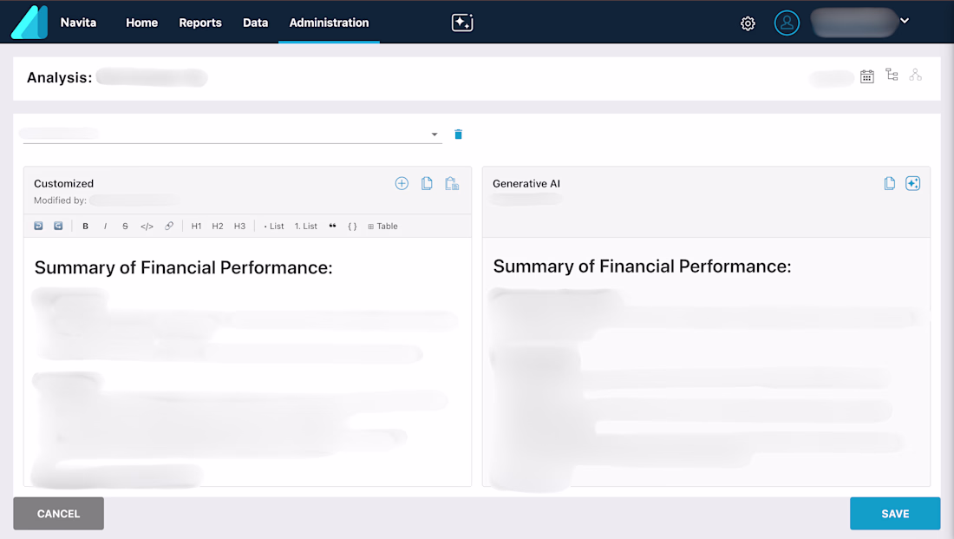Insert a hyperlink
This screenshot has width=954, height=539.
click(x=169, y=226)
